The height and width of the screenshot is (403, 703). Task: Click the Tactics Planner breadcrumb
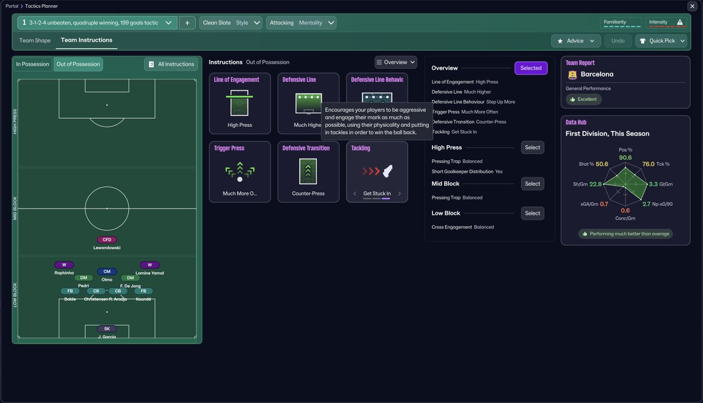42,6
